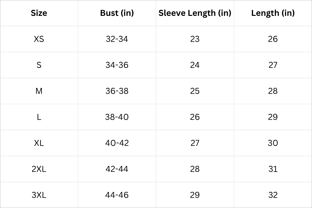Click the Bust (in) column header
This screenshot has height=208, width=312.
click(117, 13)
